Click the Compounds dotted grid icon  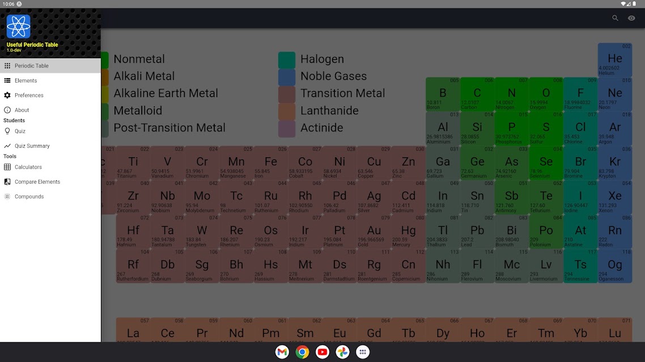7,197
